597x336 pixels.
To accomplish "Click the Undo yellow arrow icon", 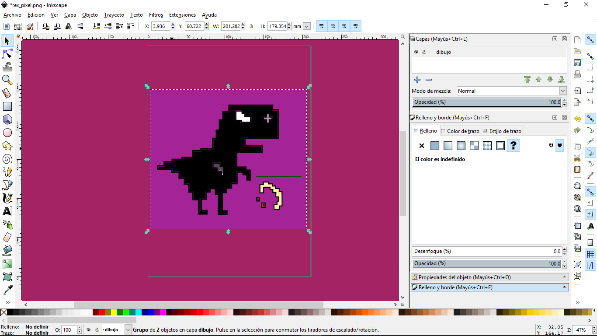I will coord(577,119).
